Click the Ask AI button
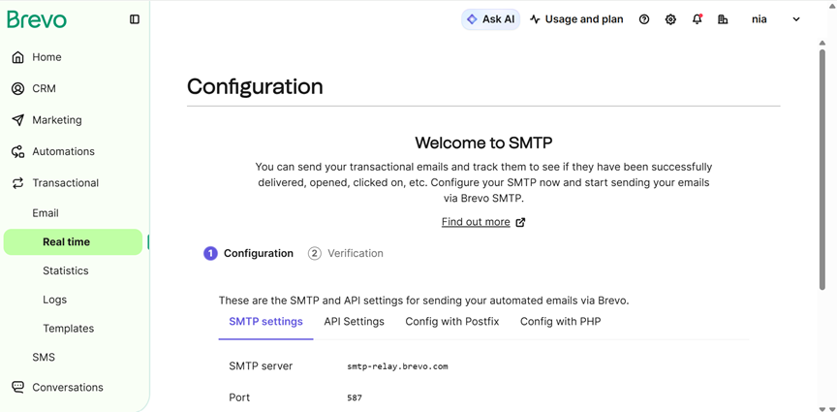This screenshot has height=412, width=837. (x=490, y=19)
